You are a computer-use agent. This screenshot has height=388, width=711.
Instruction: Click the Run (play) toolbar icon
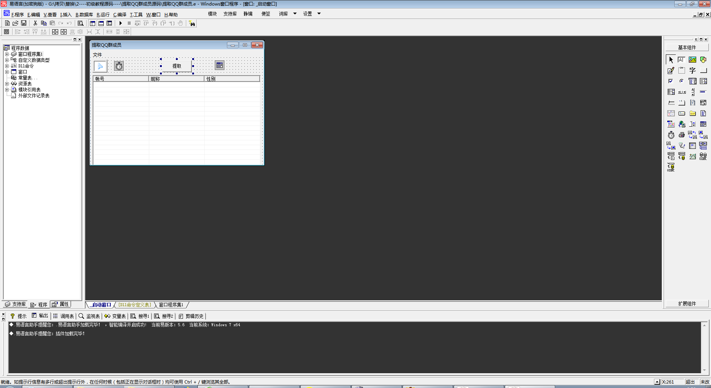(x=121, y=23)
